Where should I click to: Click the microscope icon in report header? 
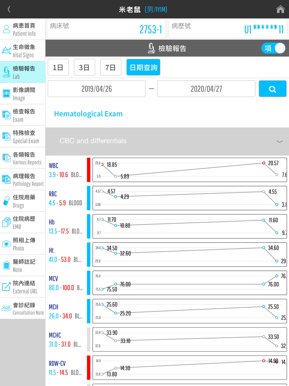(x=151, y=48)
